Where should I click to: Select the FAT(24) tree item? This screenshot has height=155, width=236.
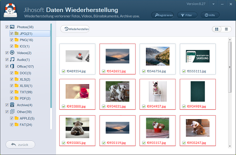click(26, 125)
